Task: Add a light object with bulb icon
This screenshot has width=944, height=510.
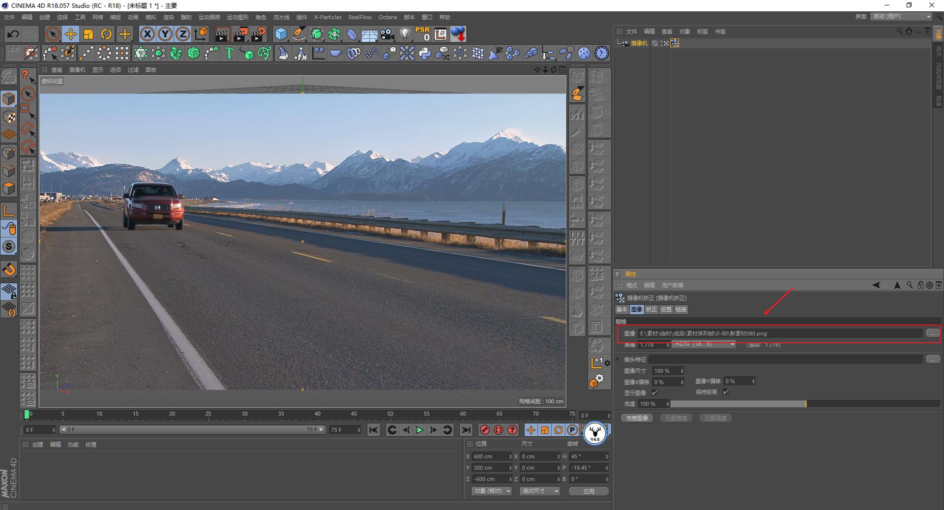Action: coord(405,34)
